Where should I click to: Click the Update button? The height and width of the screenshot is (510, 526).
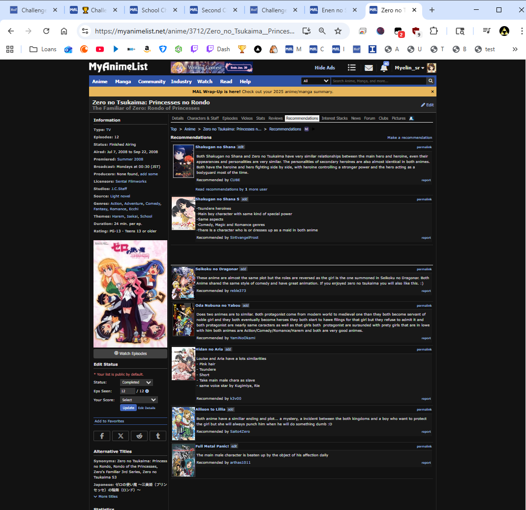pos(128,408)
